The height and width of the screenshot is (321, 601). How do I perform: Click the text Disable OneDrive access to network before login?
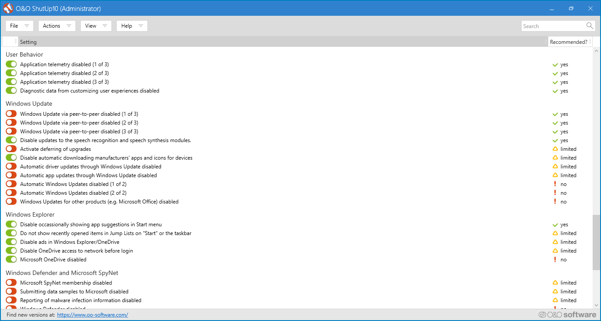click(x=76, y=251)
